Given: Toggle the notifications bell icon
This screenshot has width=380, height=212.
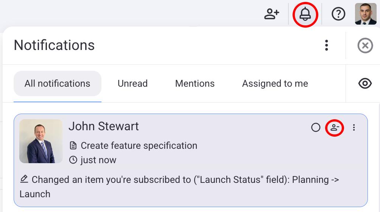Looking at the screenshot, I should click(x=305, y=14).
